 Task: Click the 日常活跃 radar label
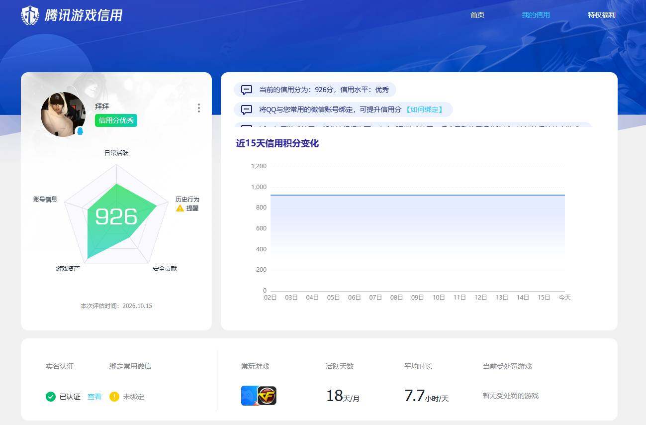[116, 153]
